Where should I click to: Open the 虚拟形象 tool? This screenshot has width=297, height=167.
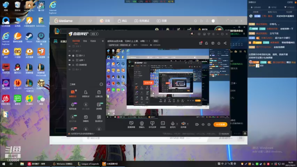click(x=73, y=118)
